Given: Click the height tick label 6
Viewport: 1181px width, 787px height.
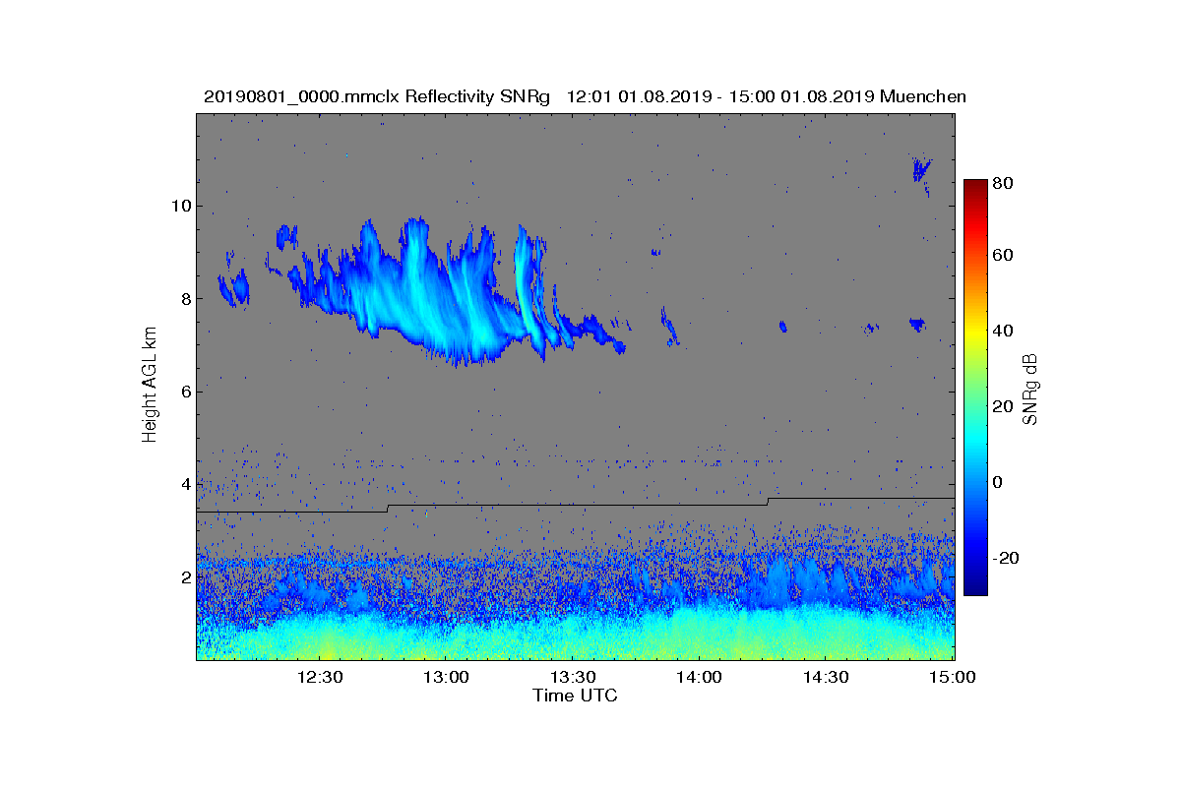Looking at the screenshot, I should pos(184,392).
